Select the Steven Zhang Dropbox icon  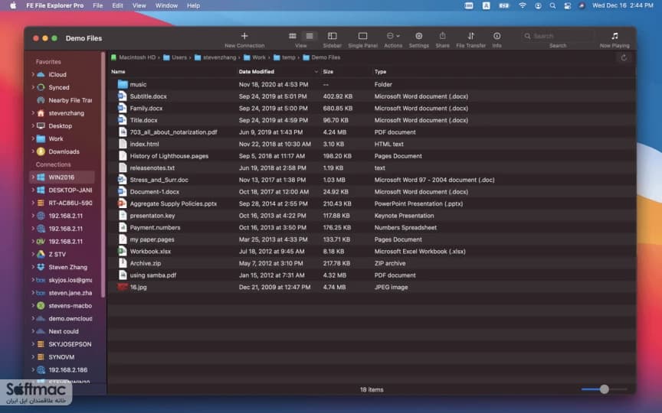(x=41, y=267)
